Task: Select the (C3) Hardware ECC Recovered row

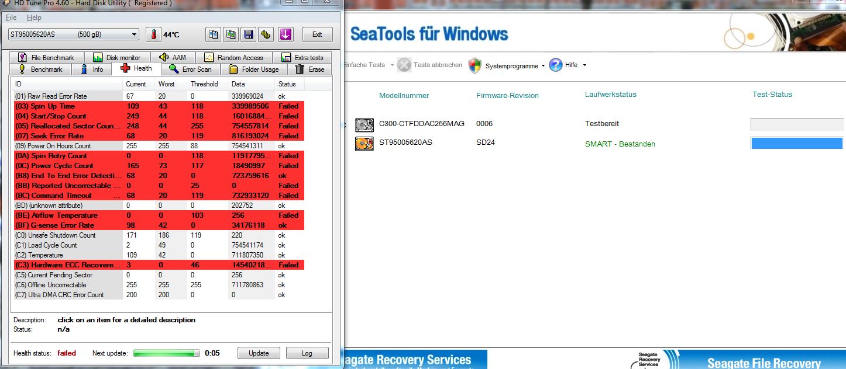Action: point(159,264)
